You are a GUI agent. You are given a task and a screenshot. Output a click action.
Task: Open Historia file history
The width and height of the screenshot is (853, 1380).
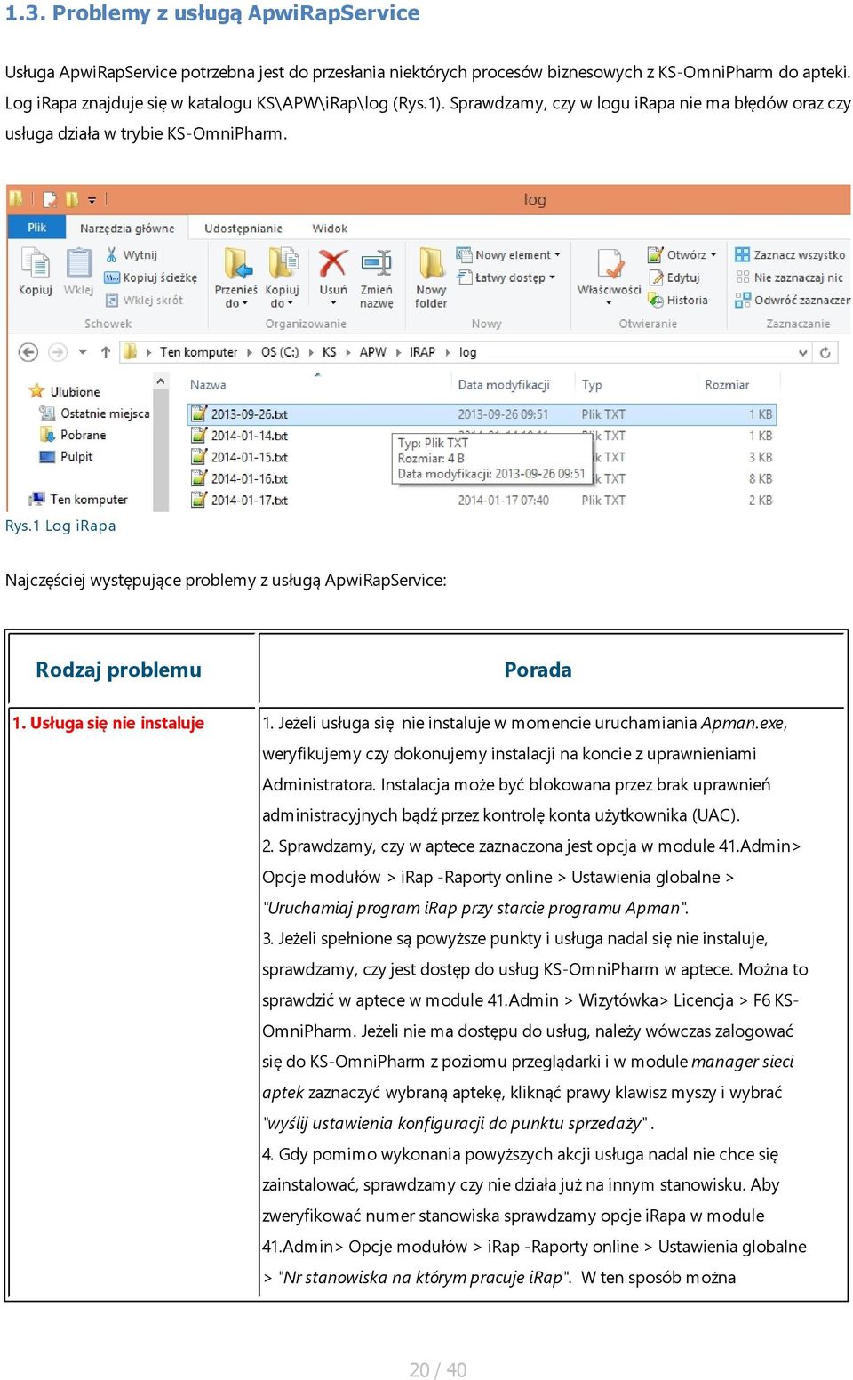[678, 300]
